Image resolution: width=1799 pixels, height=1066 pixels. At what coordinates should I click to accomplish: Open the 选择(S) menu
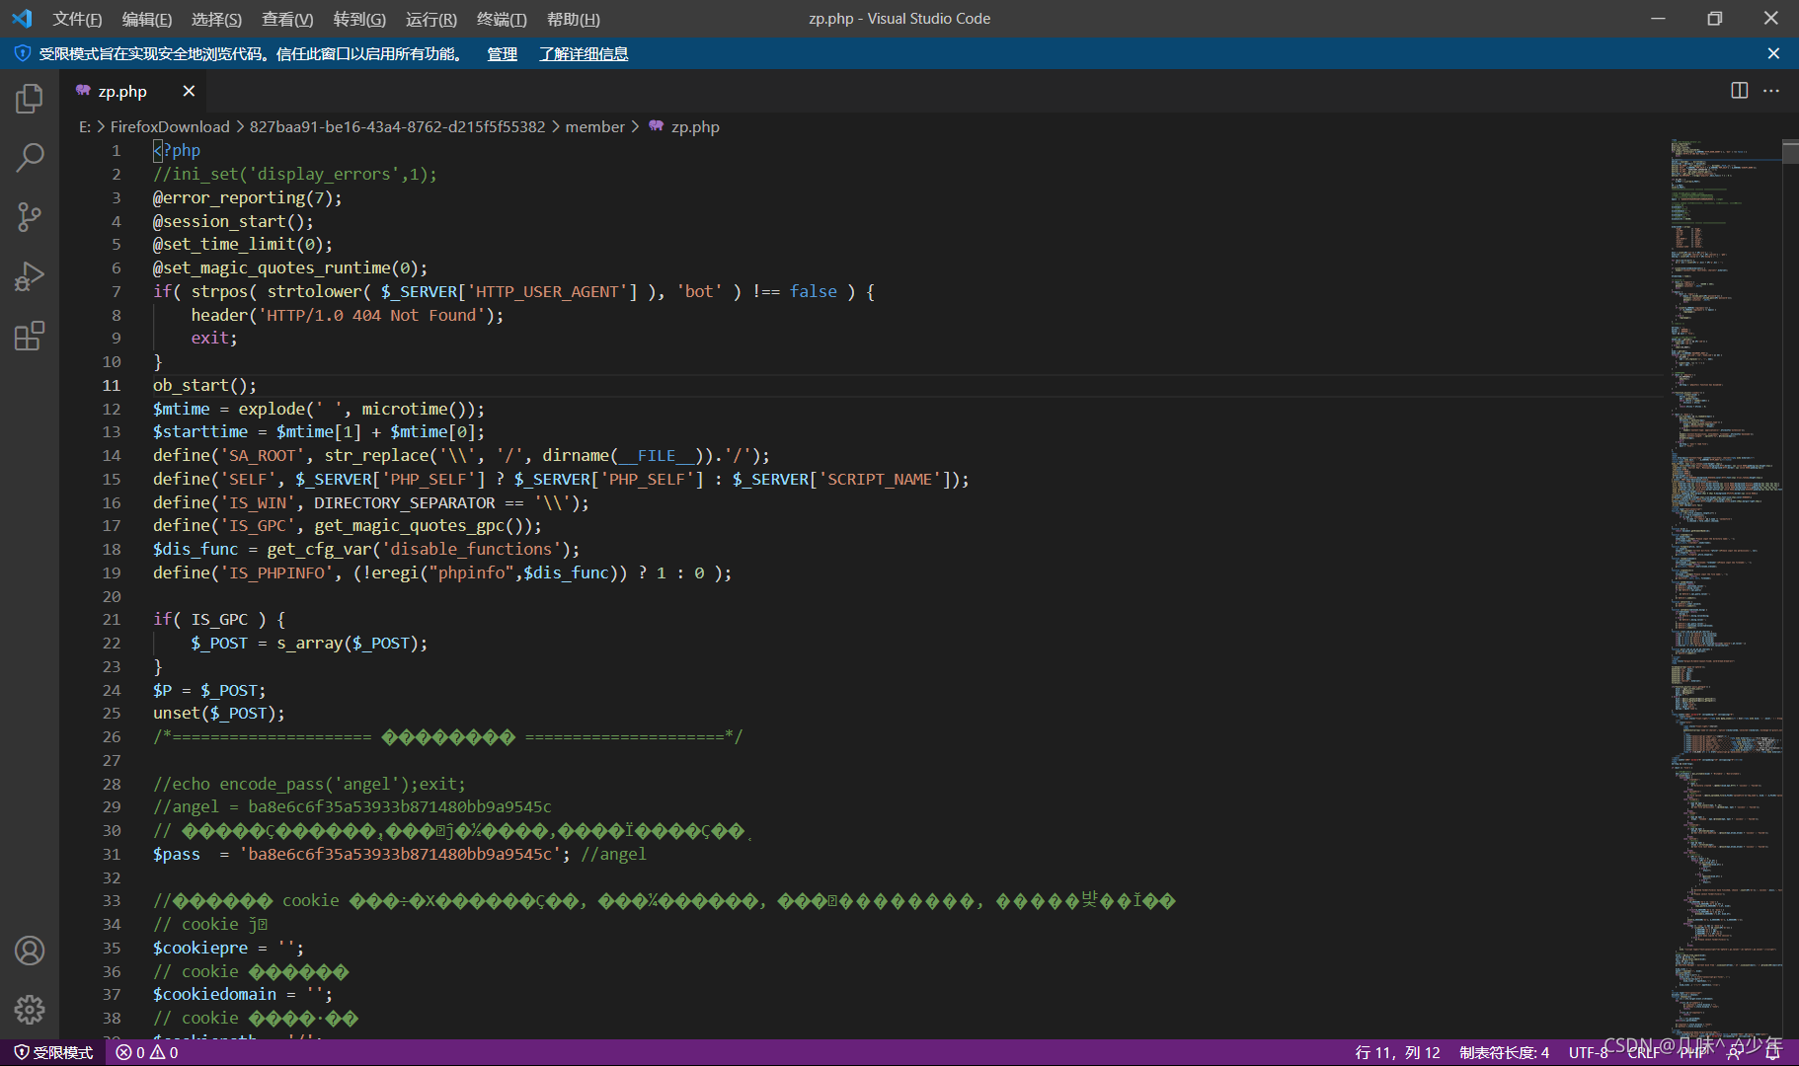[216, 19]
